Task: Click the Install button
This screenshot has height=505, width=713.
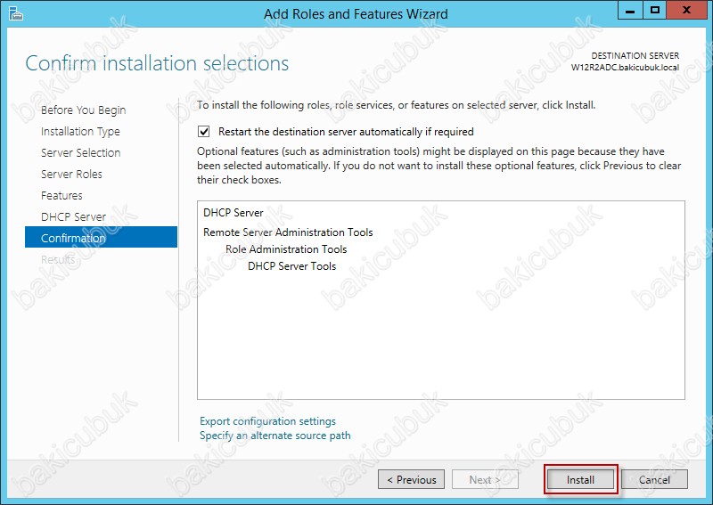Action: tap(581, 479)
